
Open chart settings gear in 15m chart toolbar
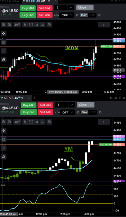coord(37,122)
